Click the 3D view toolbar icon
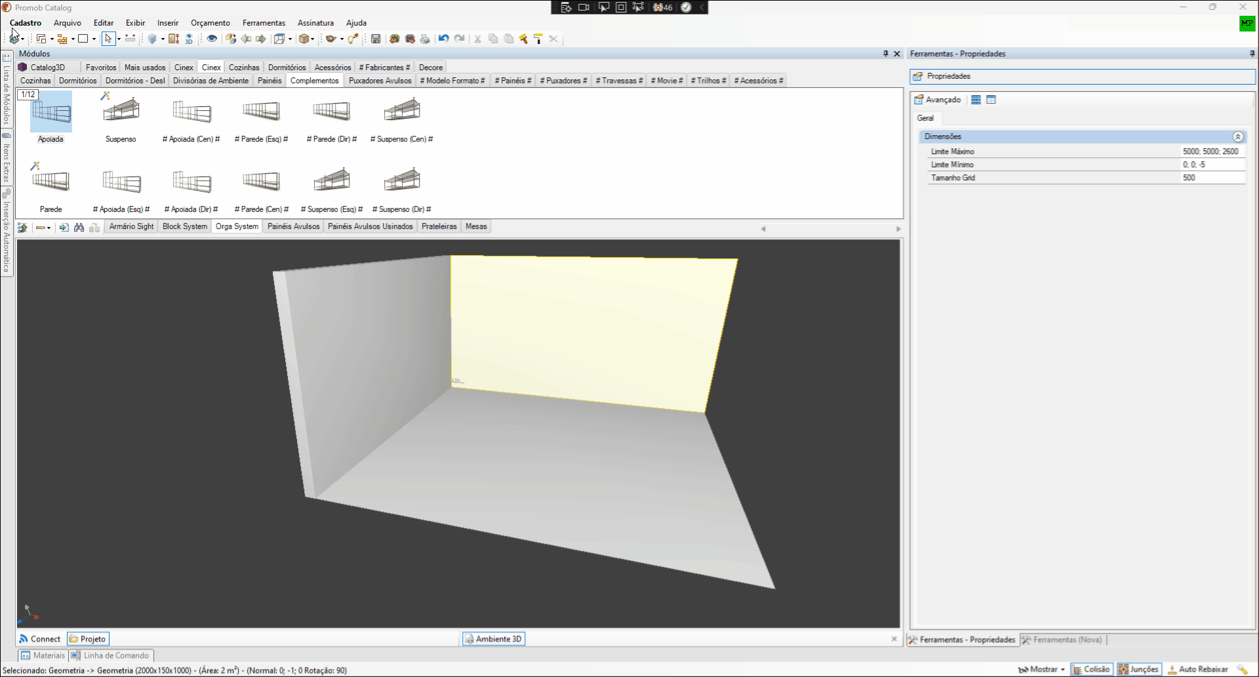The height and width of the screenshot is (677, 1259). pos(189,39)
